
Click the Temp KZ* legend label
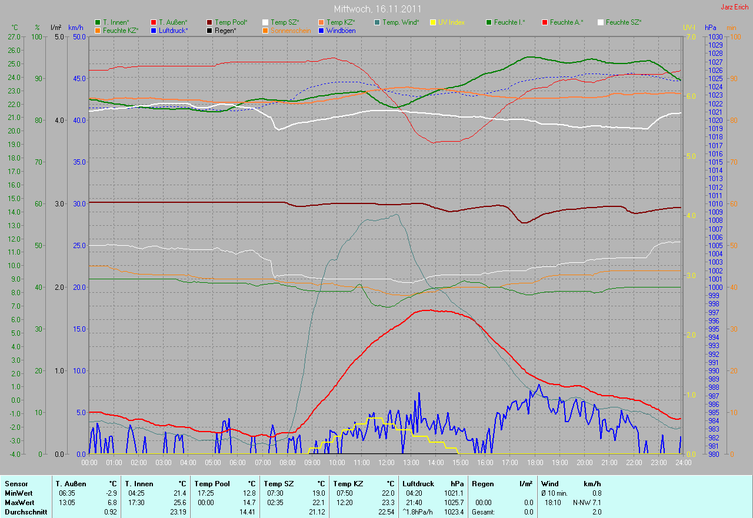pos(340,22)
